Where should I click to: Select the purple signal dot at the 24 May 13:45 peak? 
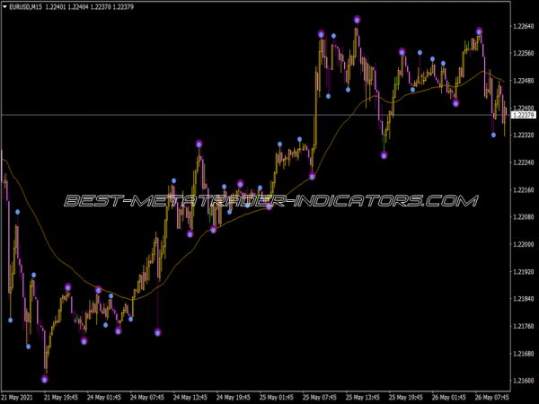point(199,144)
